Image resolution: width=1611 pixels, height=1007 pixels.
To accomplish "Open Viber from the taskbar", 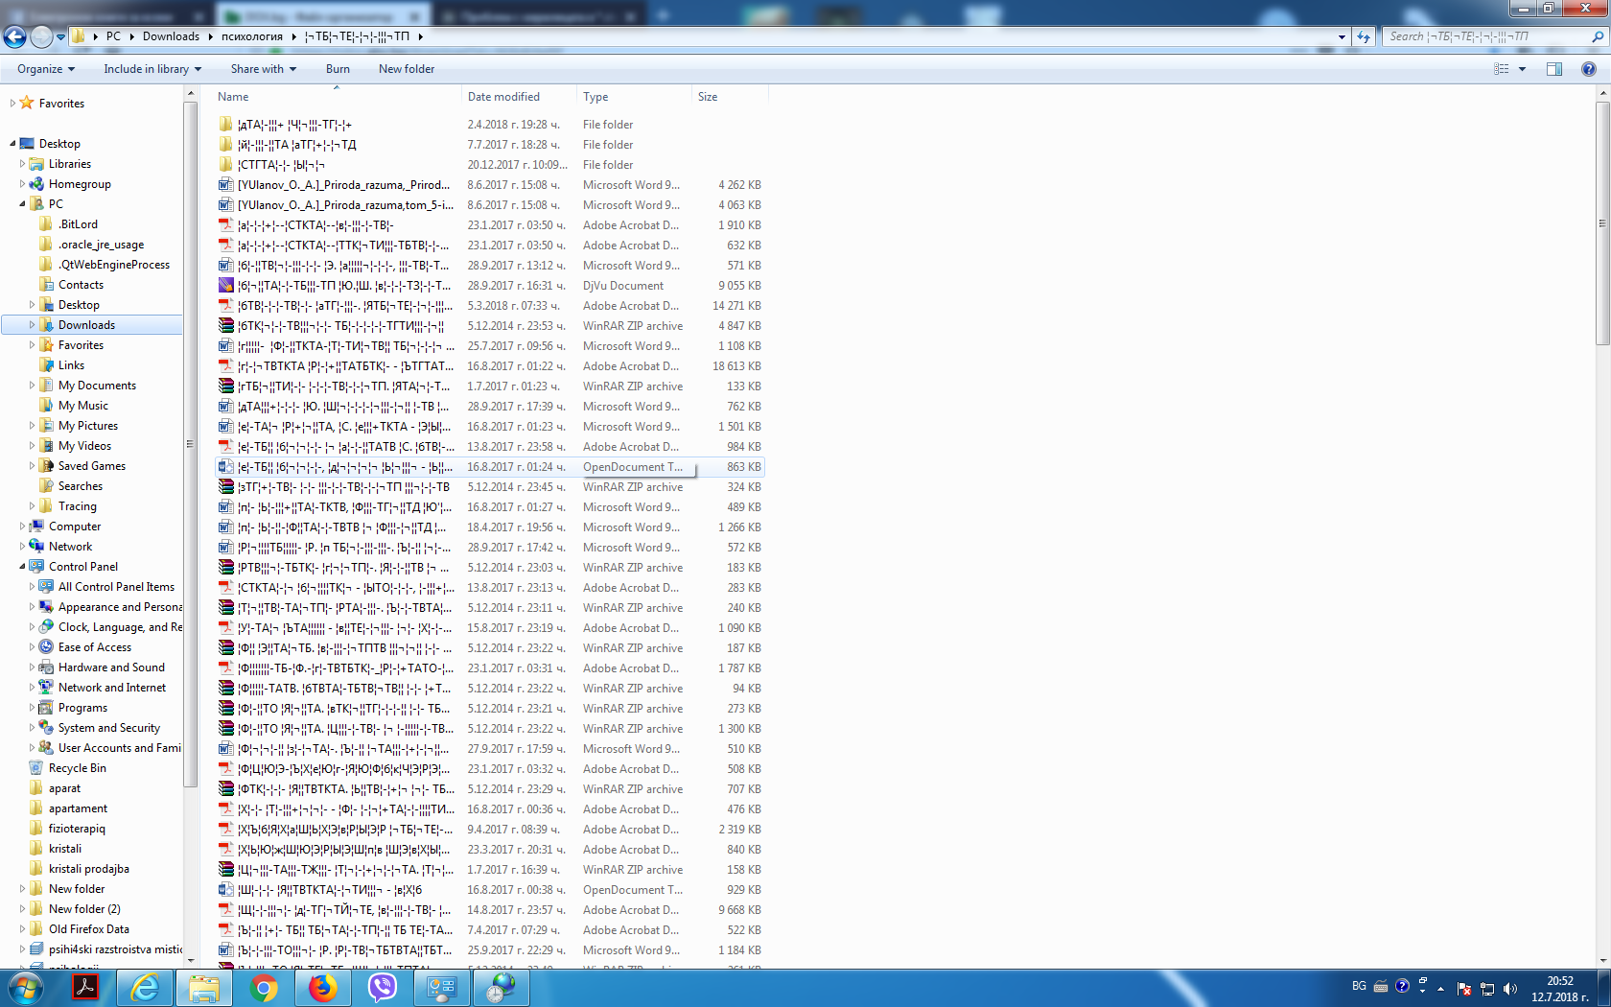I will pyautogui.click(x=382, y=987).
